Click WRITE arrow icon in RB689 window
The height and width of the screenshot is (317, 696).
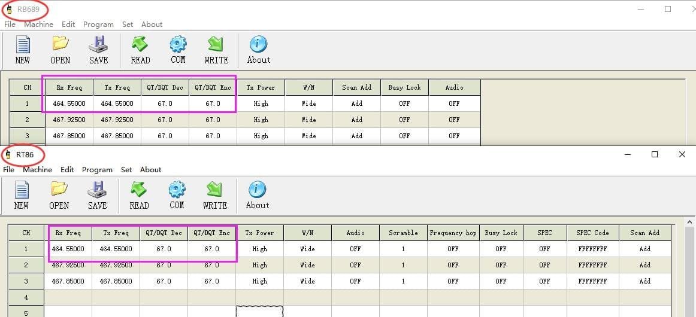216,44
